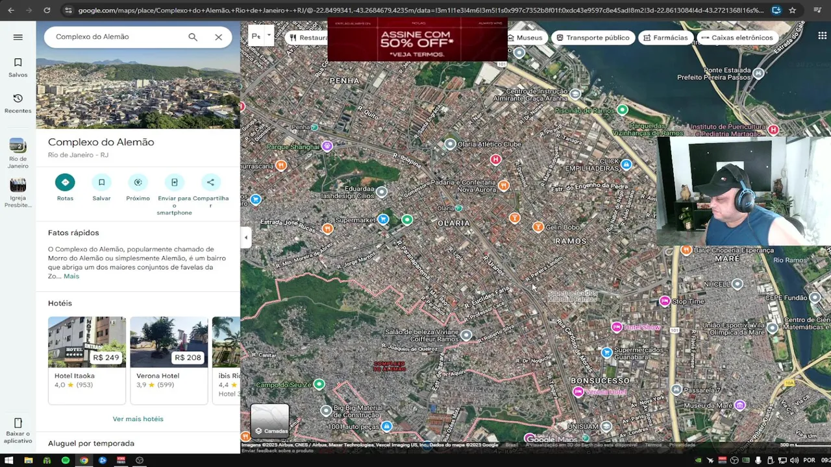Open File Explorer from the taskbar
Image resolution: width=831 pixels, height=467 pixels.
(28, 461)
